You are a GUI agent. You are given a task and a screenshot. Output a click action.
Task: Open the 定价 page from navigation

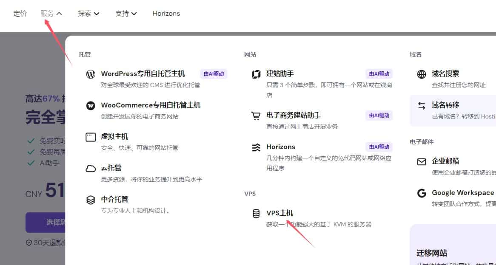point(20,14)
